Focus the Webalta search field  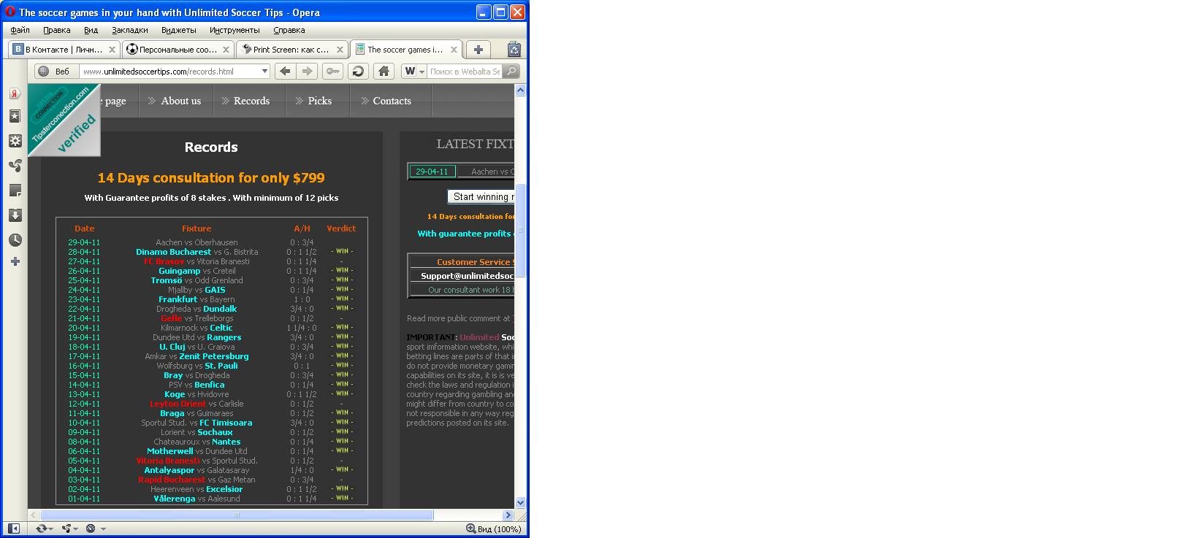point(465,72)
